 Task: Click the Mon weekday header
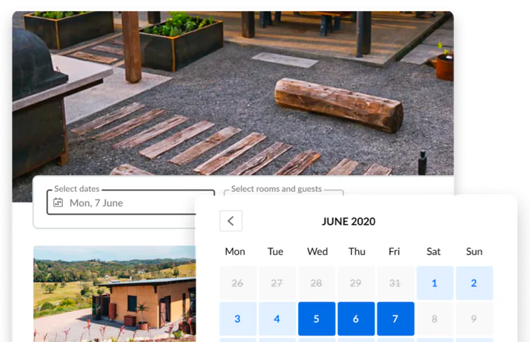pos(235,252)
